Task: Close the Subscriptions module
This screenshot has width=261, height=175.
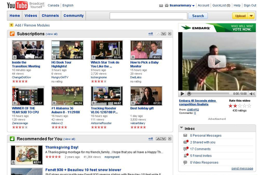Action: coord(169,34)
